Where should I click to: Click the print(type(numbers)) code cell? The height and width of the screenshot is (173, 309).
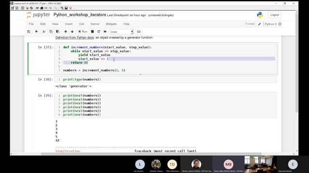(x=165, y=79)
